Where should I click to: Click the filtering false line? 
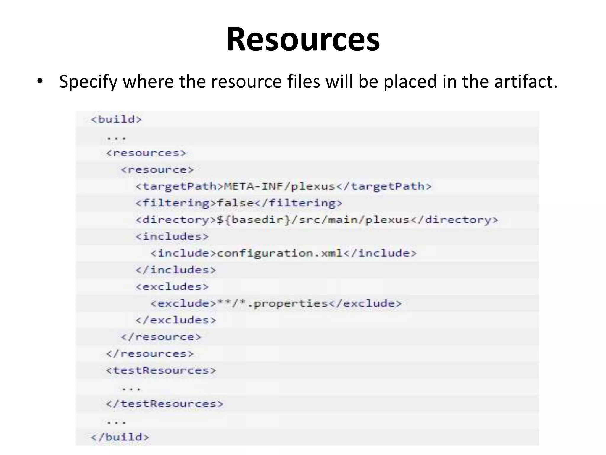click(x=239, y=203)
